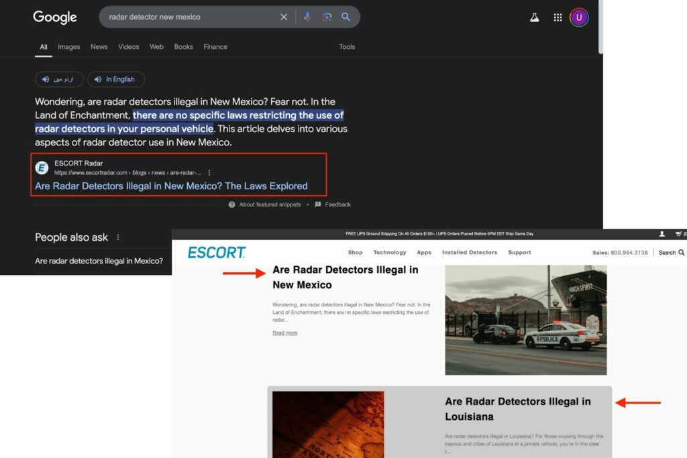The width and height of the screenshot is (687, 458).
Task: Switch to the Books tab
Action: [183, 47]
